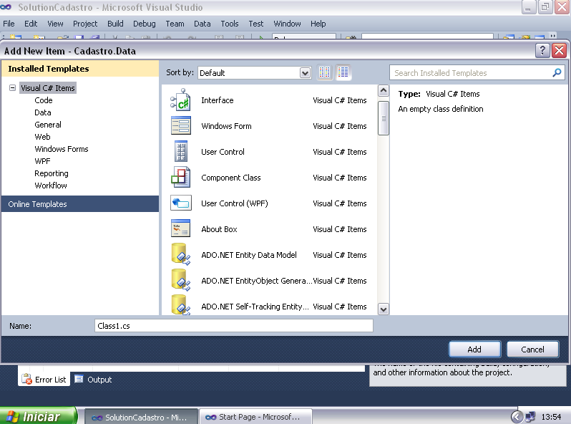The width and height of the screenshot is (571, 424).
Task: Select the Component Class template icon
Action: (180, 177)
